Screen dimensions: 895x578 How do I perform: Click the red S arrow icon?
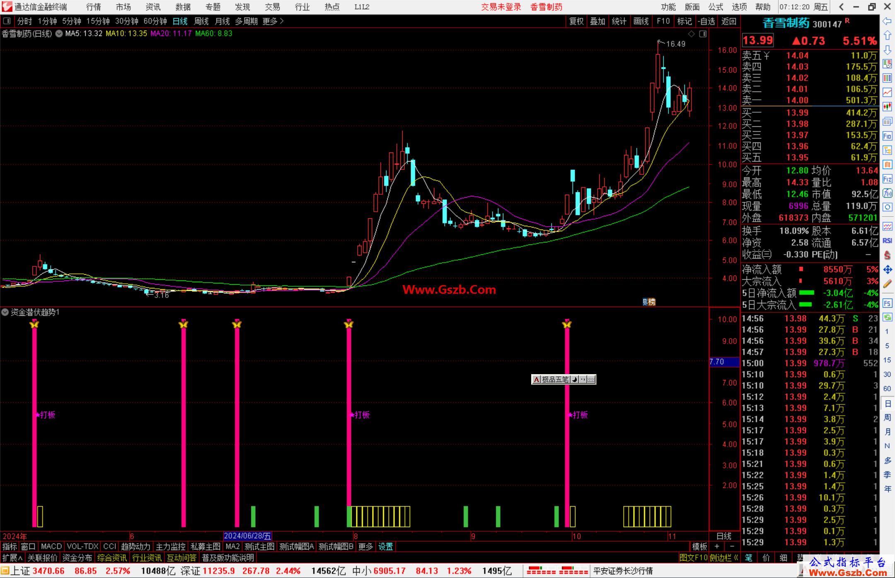point(887,255)
